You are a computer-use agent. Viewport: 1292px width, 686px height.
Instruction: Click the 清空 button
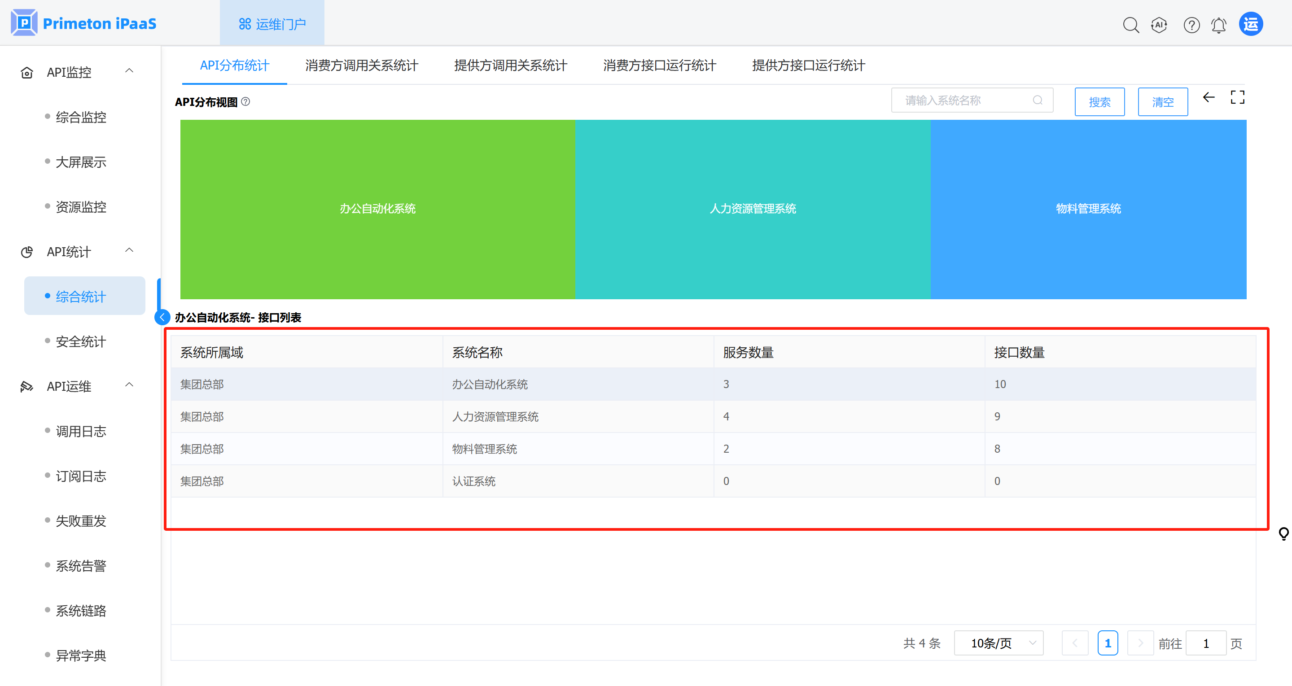click(x=1163, y=102)
